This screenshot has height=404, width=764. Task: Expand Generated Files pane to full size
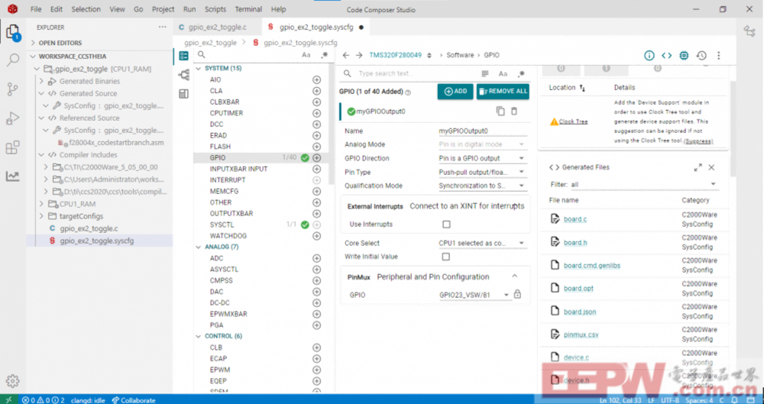(x=698, y=168)
